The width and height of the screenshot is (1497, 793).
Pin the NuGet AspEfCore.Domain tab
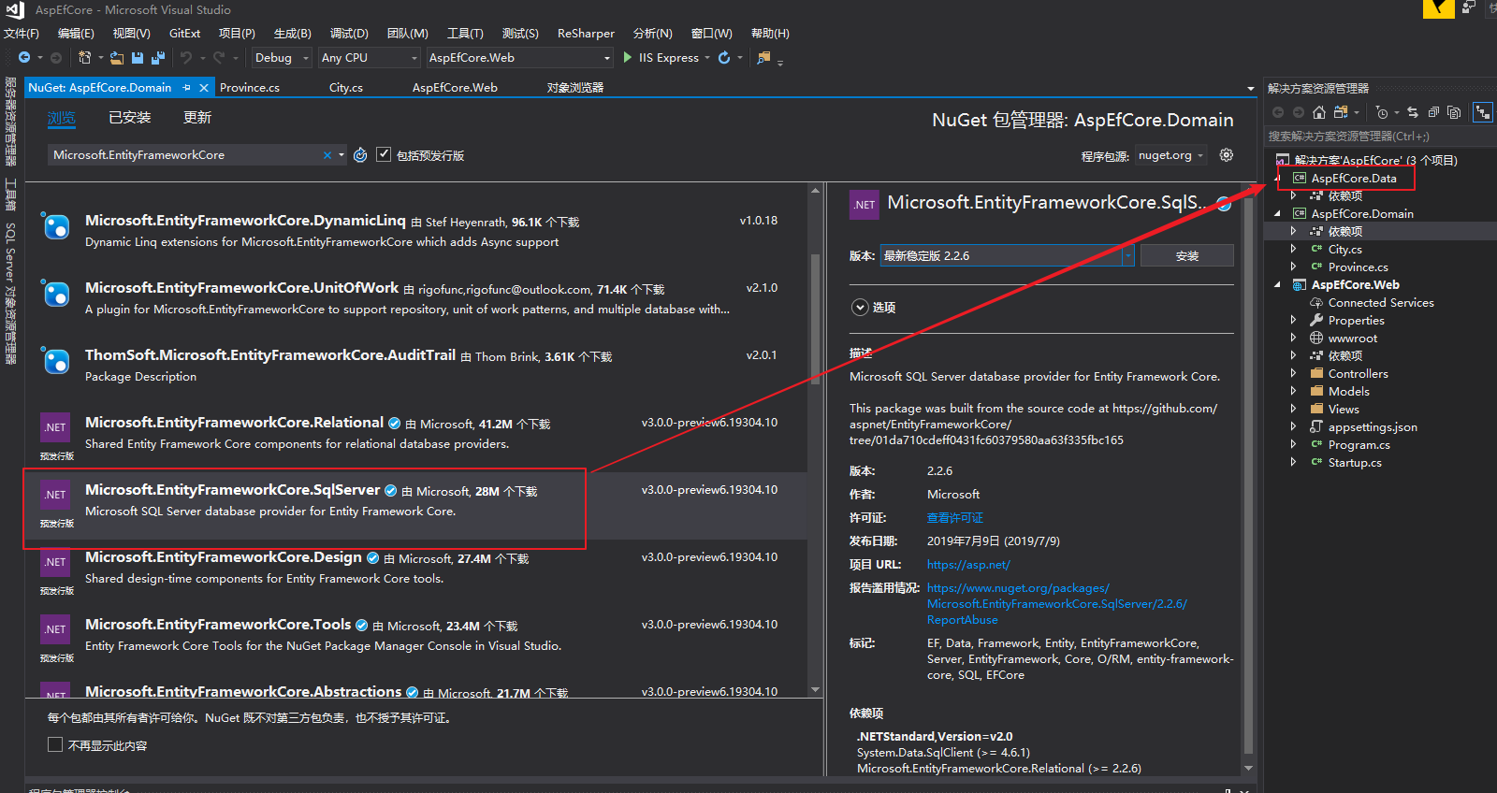pyautogui.click(x=187, y=88)
